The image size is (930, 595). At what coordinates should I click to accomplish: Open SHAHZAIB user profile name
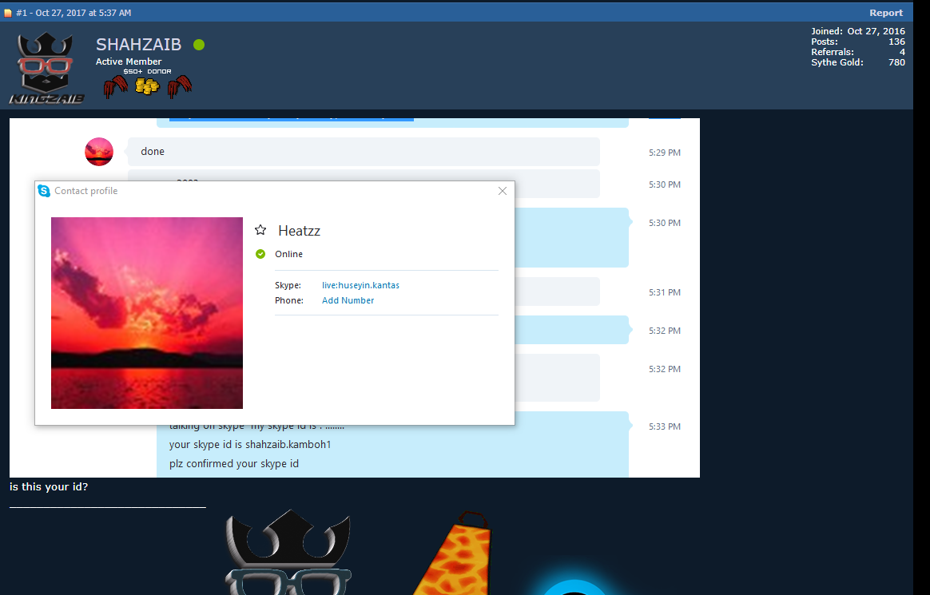[138, 45]
